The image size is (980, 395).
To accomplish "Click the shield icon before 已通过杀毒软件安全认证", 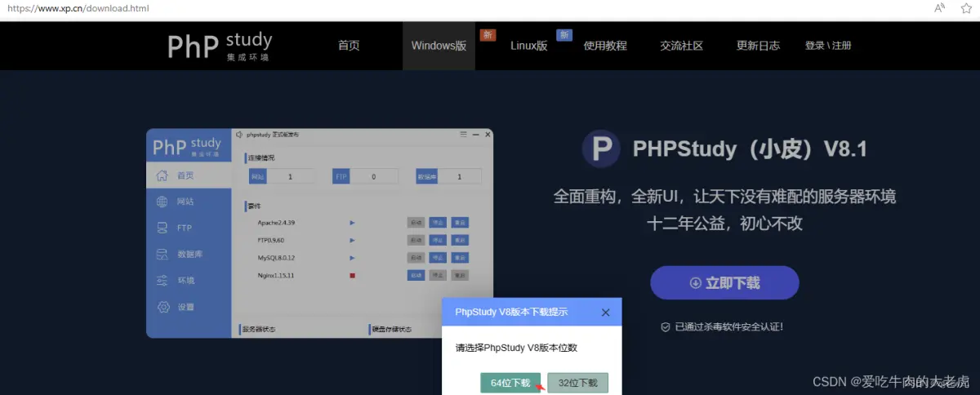I will pos(666,326).
